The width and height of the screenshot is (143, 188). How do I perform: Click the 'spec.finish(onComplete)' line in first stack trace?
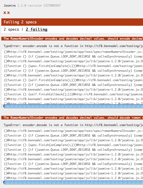pos(73,66)
